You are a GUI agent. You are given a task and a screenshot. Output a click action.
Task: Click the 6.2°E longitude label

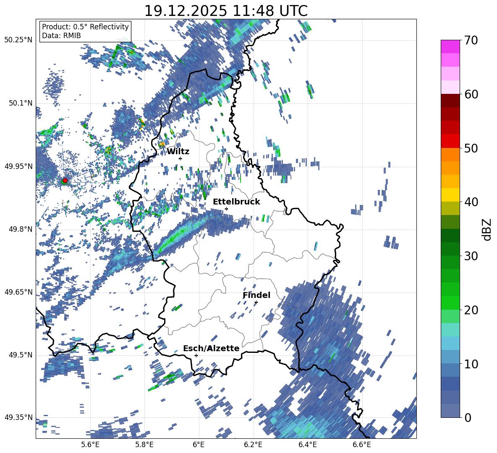(253, 445)
